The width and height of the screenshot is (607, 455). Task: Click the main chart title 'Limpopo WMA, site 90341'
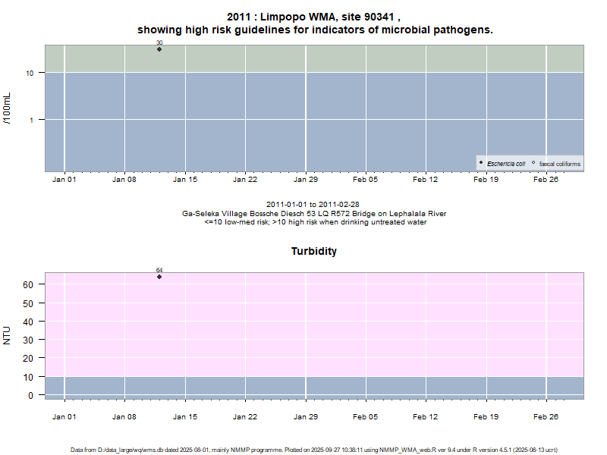click(x=314, y=17)
